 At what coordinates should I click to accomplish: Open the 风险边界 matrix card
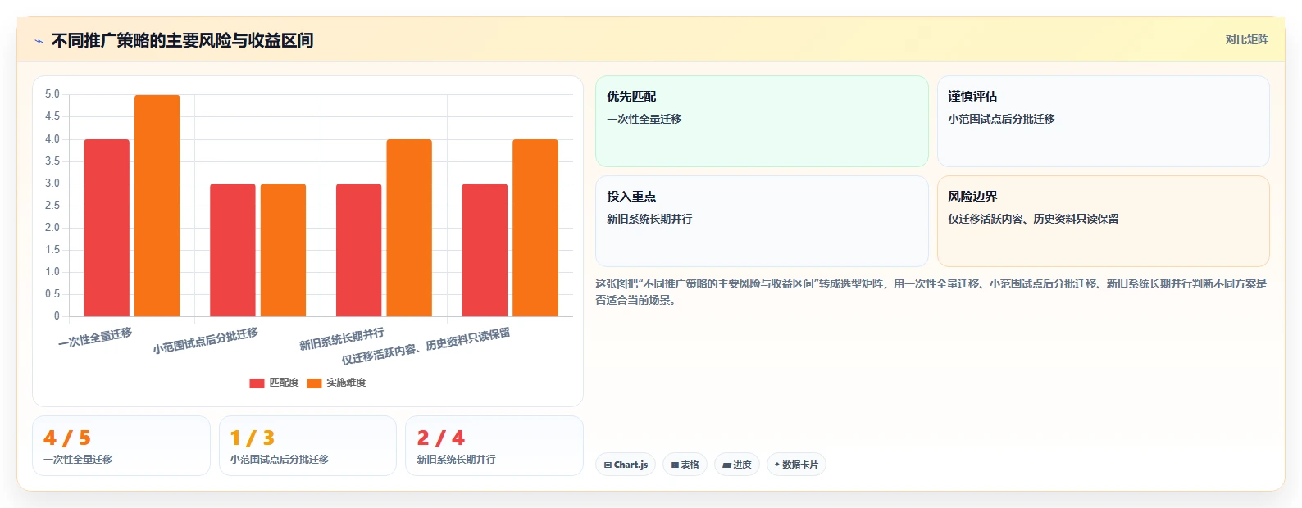1104,221
